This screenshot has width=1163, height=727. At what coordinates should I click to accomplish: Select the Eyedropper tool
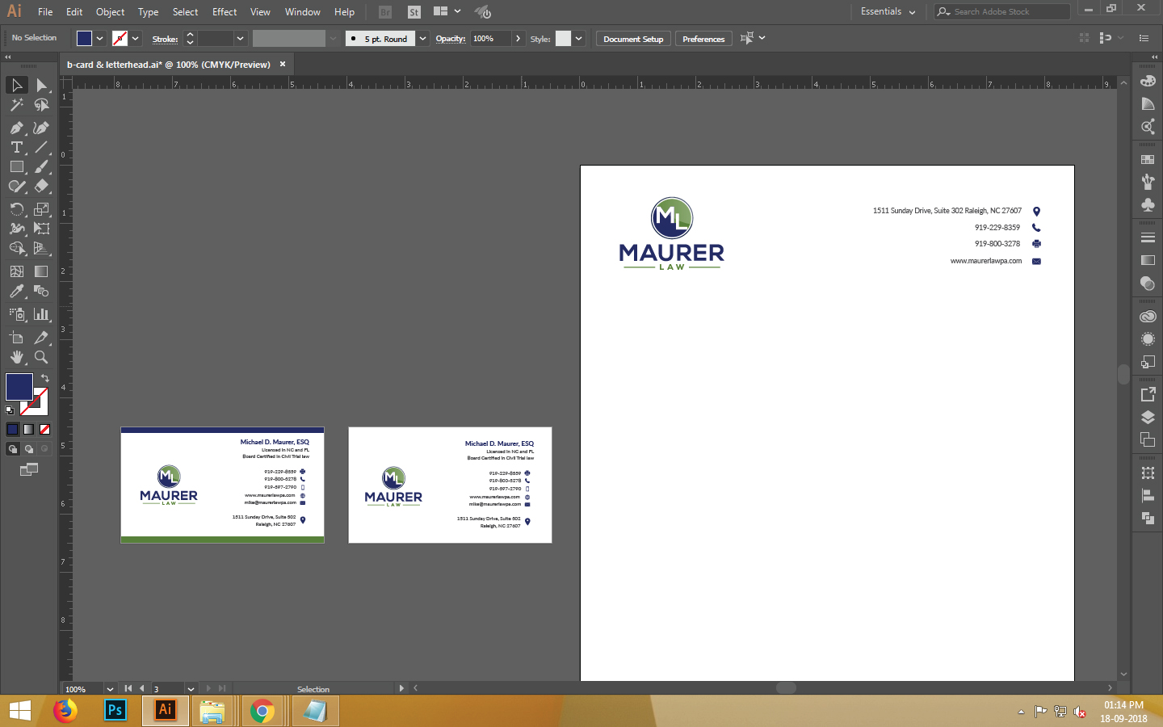pos(17,291)
